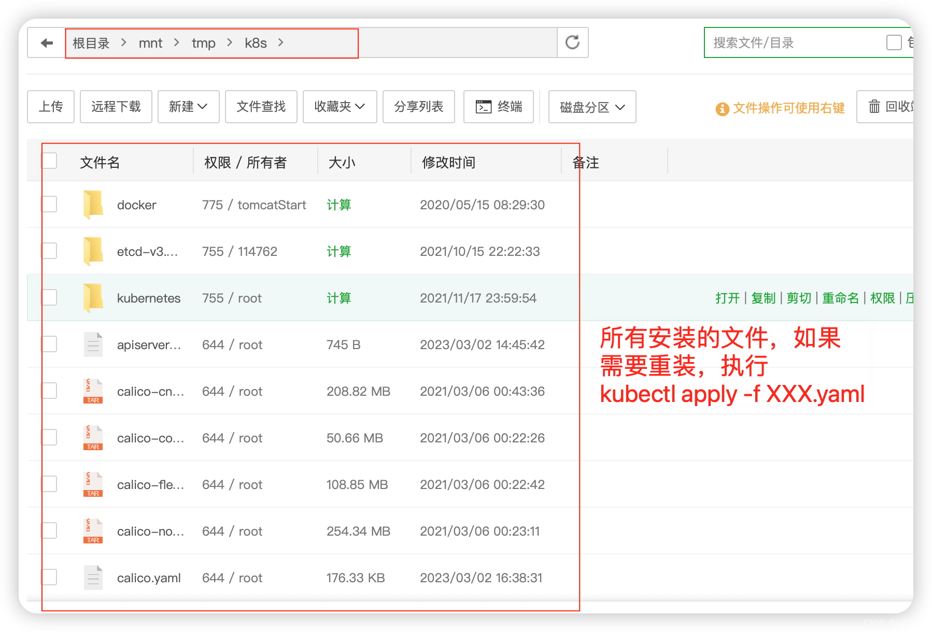The image size is (932, 632).
Task: Click the apiserver file icon
Action: coord(93,344)
